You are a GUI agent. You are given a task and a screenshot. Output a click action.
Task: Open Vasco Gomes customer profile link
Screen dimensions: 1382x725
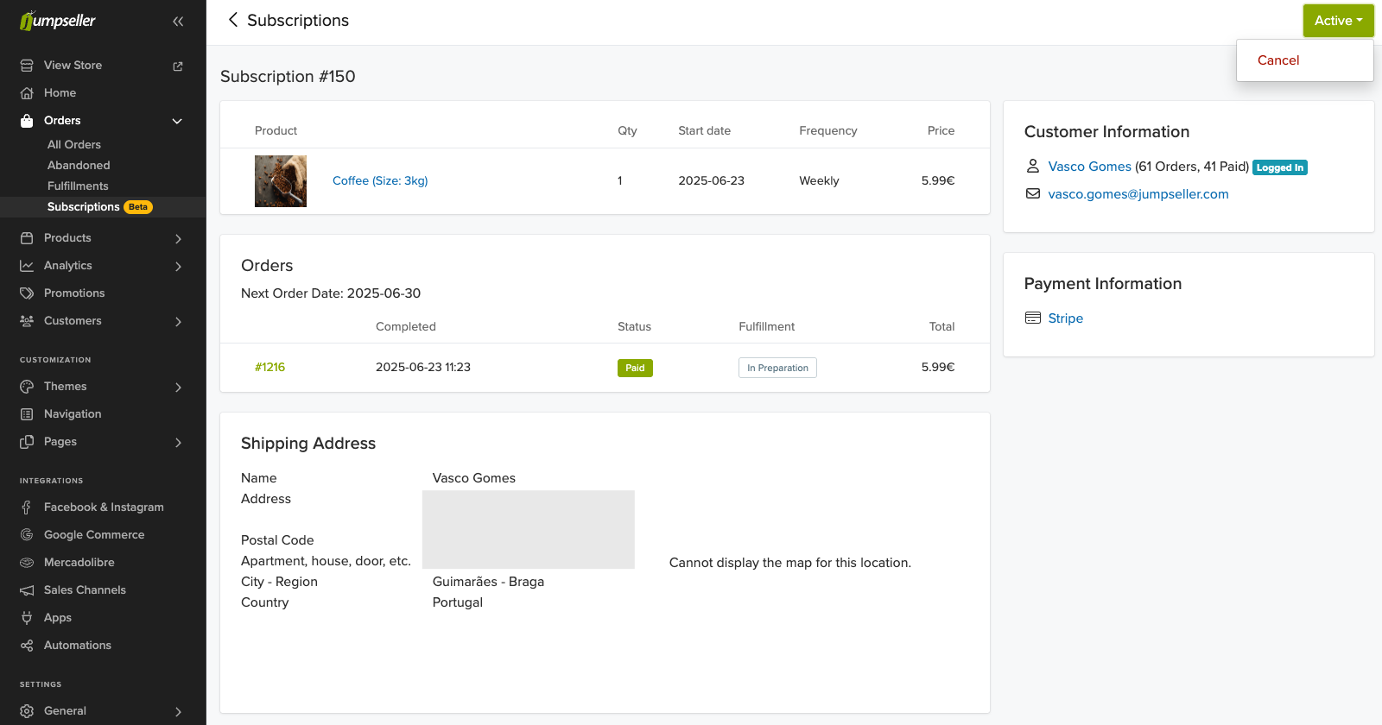tap(1089, 167)
